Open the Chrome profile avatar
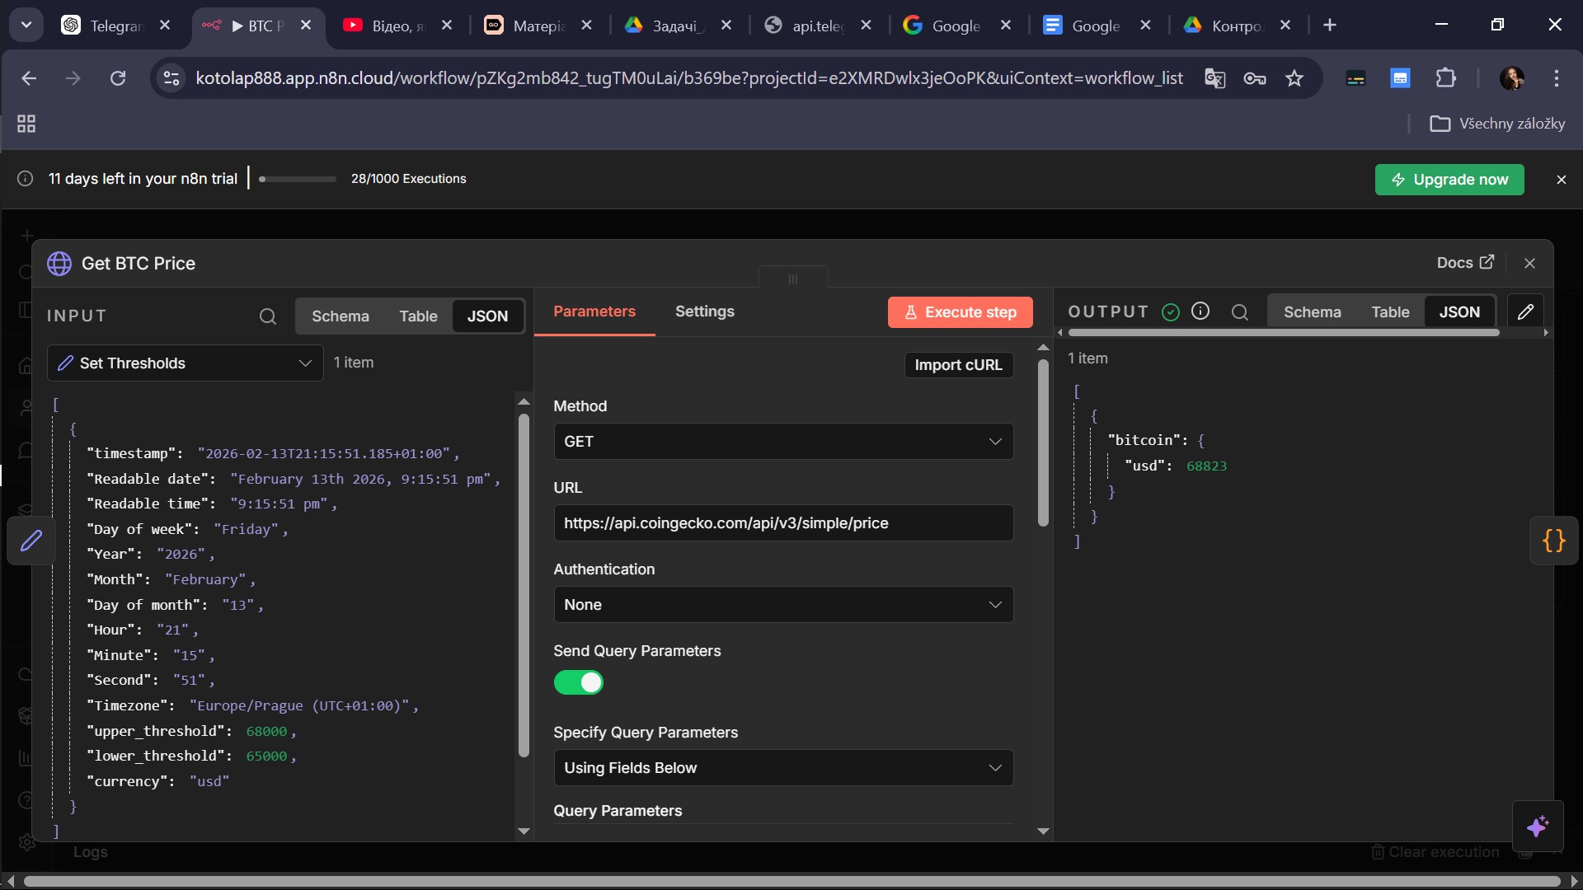The image size is (1583, 890). tap(1512, 78)
